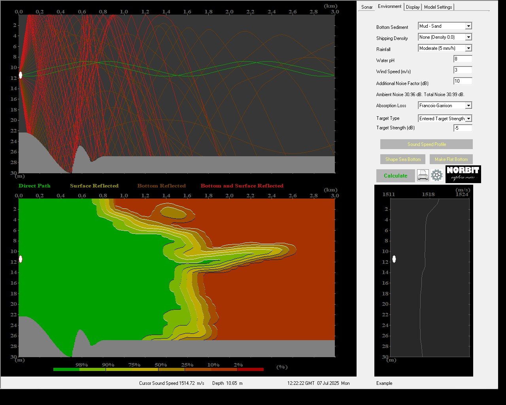Viewport: 506px width, 405px height.
Task: Click the NORBIT logo
Action: pyautogui.click(x=463, y=174)
